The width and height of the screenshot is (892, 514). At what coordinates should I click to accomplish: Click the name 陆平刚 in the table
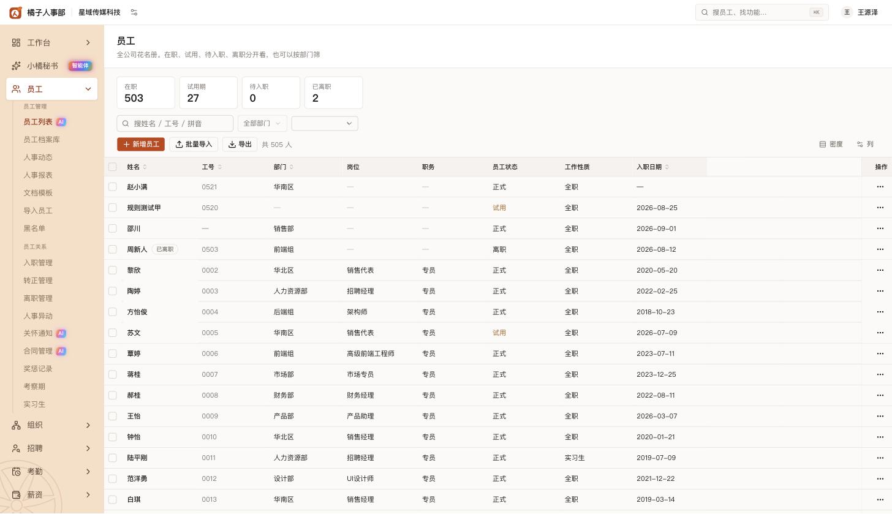137,458
